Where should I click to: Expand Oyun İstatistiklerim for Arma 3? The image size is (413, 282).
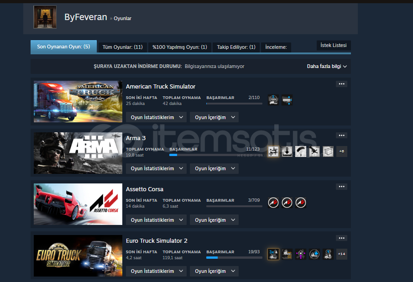[x=156, y=168]
